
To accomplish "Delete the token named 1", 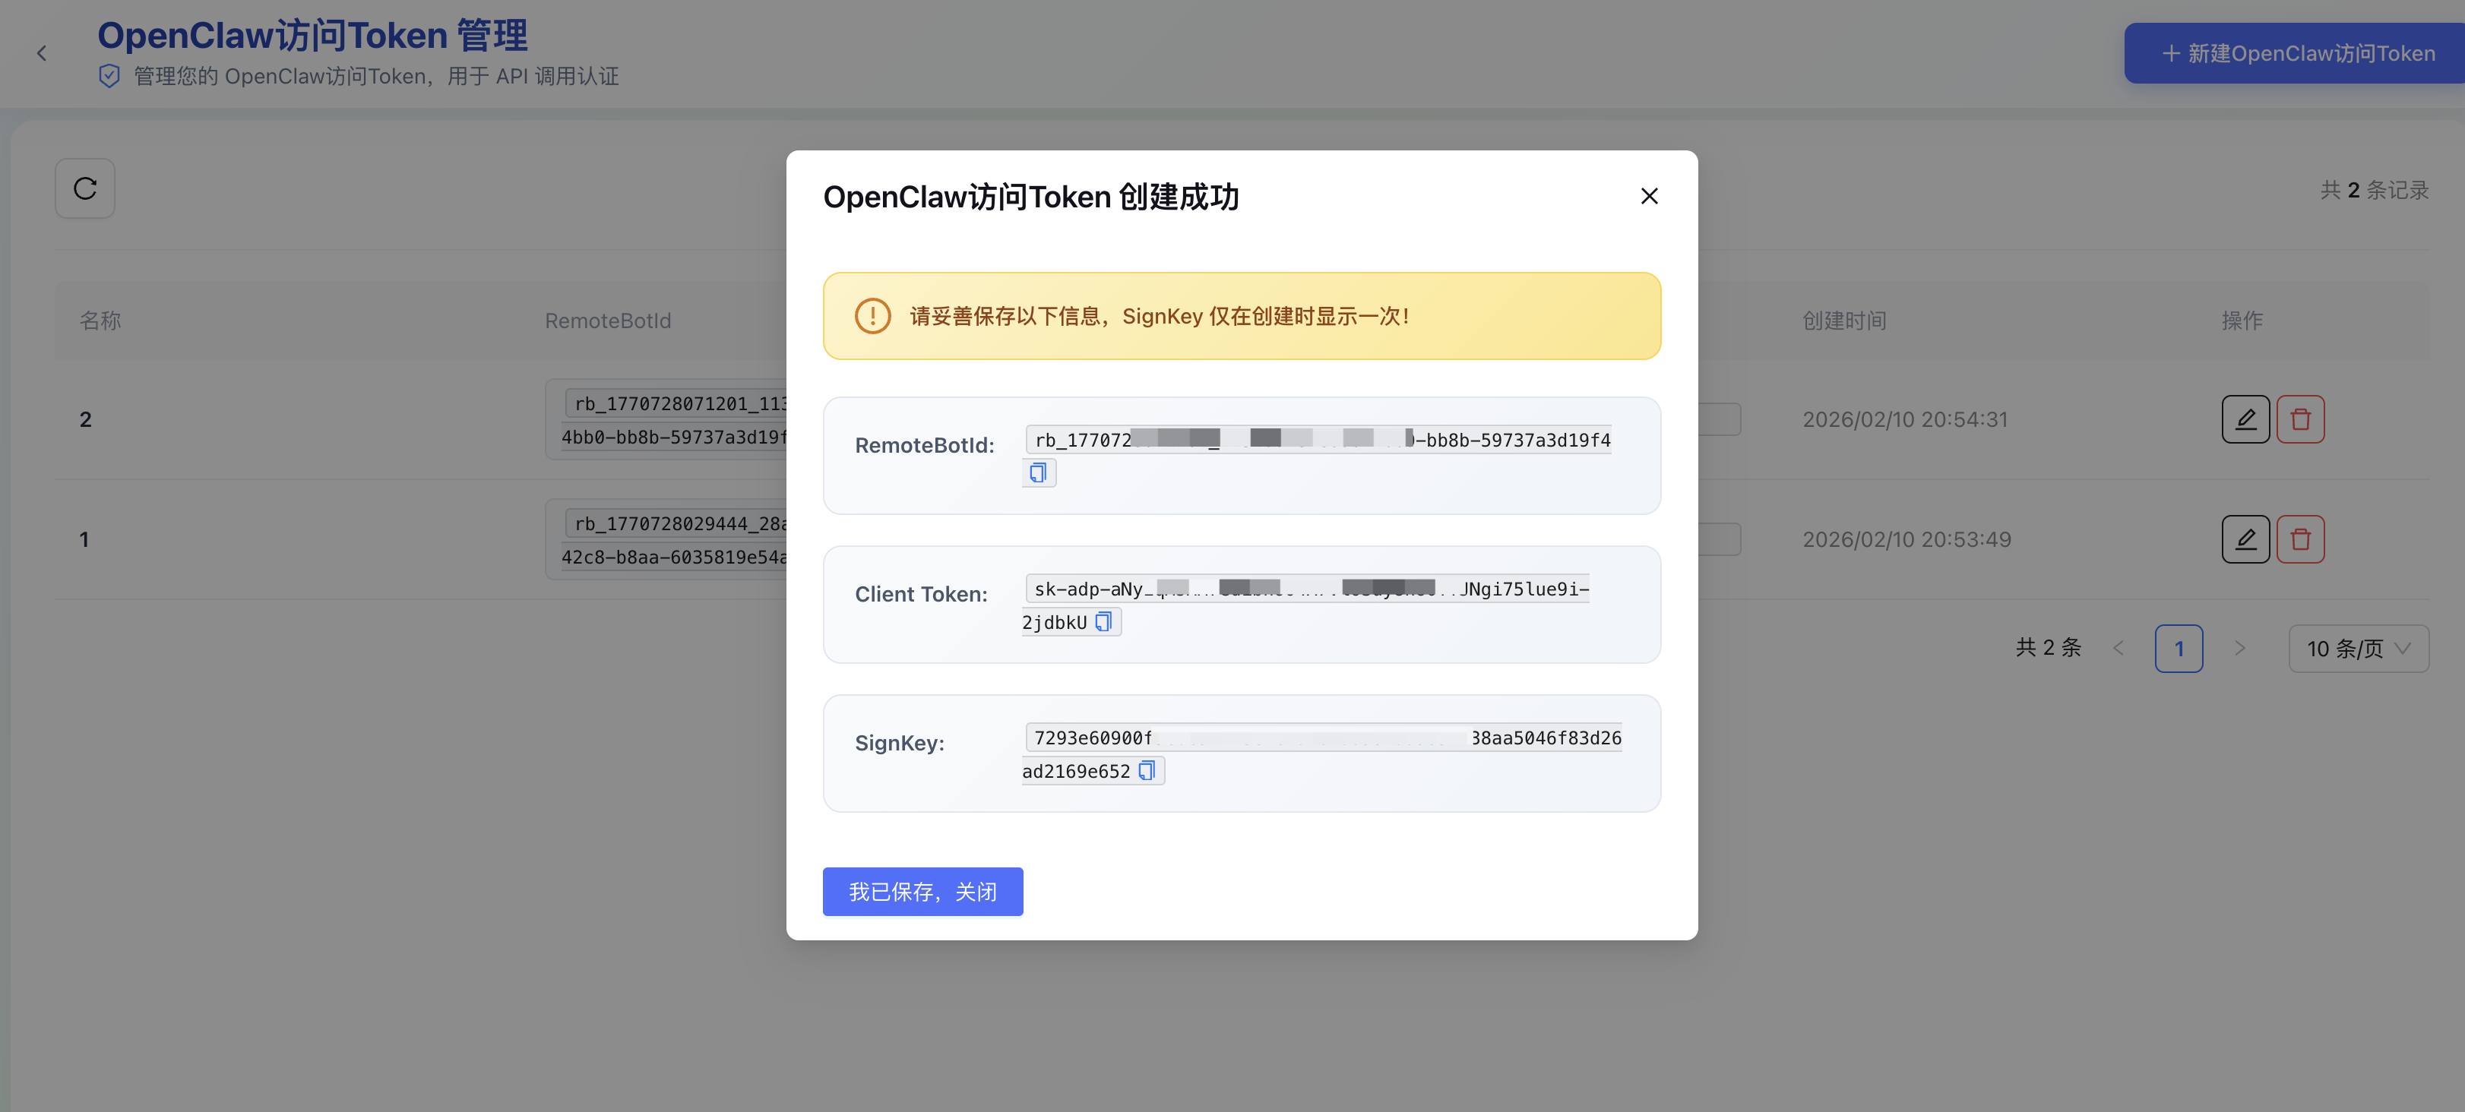I will 2300,539.
